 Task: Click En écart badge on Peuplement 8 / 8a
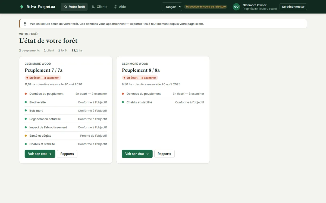(140, 78)
